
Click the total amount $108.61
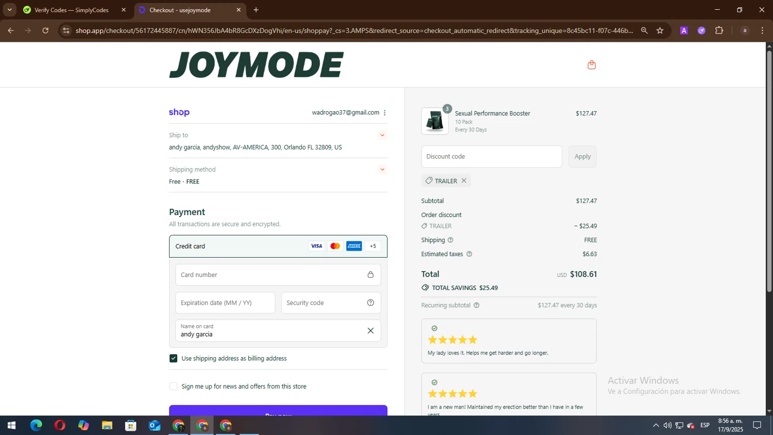coord(583,275)
